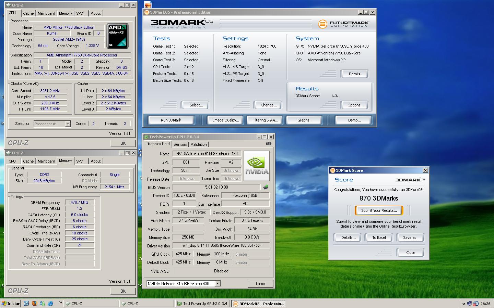Click the green BIOS save icon in GPU-Z

[x=266, y=187]
